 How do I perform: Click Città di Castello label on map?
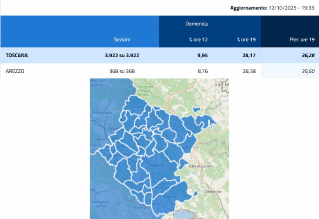pos(201,166)
